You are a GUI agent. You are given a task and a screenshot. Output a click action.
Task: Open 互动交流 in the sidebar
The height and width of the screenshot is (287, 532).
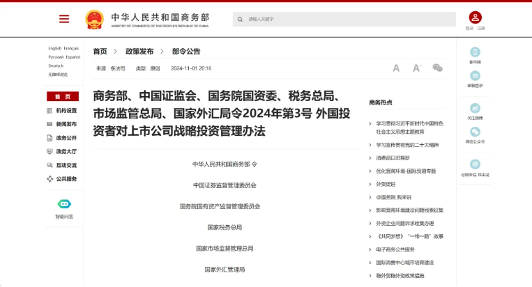pyautogui.click(x=66, y=165)
